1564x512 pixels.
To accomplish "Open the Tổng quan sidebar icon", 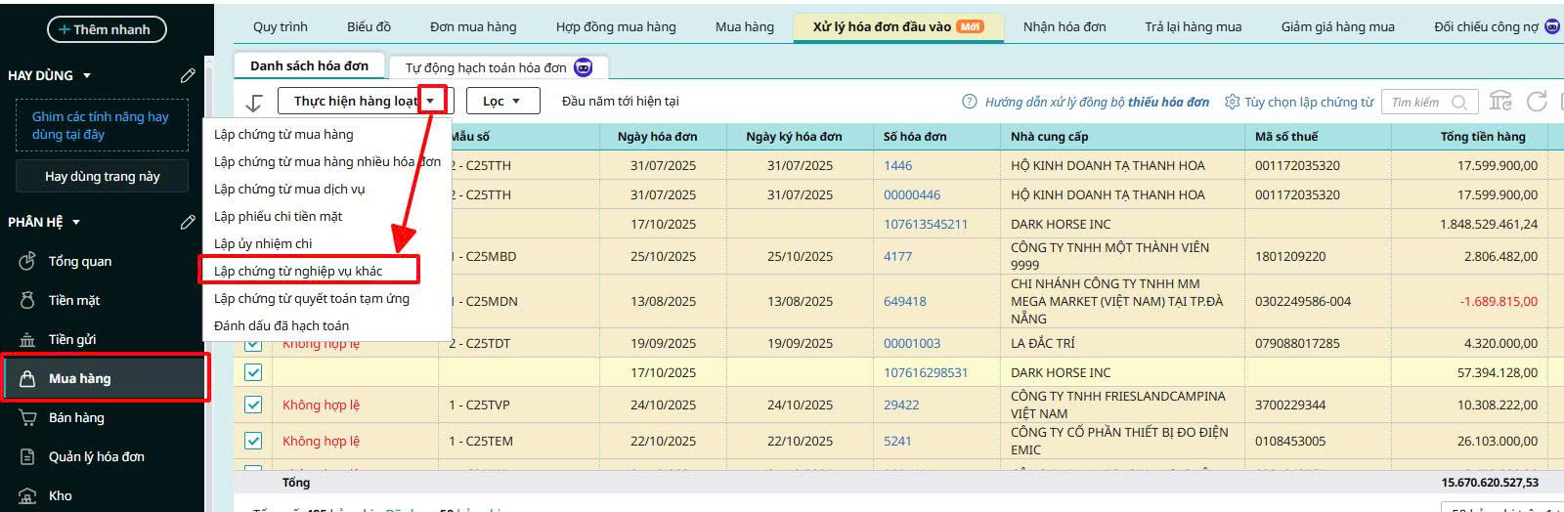I will click(x=27, y=261).
